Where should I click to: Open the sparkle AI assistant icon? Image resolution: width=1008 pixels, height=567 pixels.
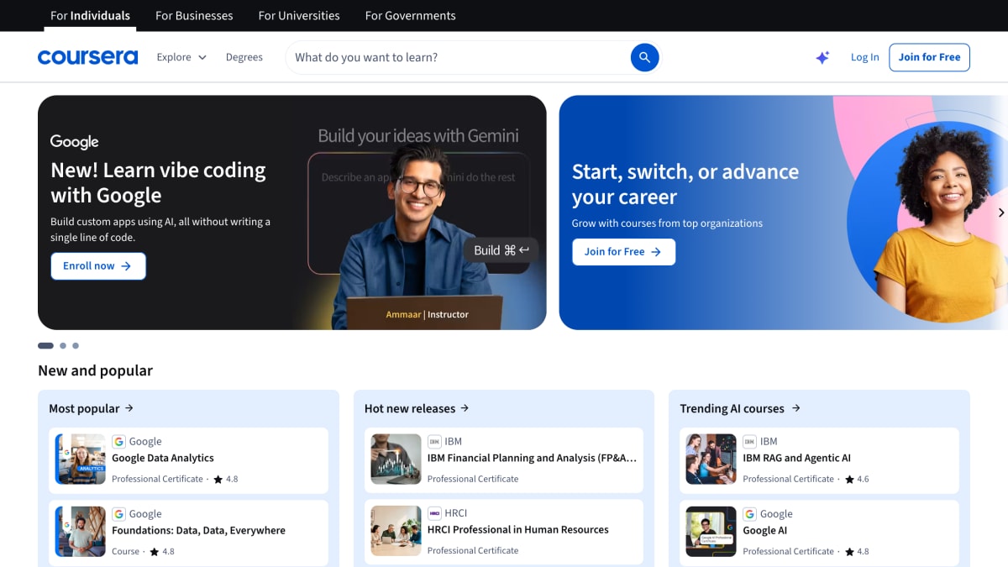pyautogui.click(x=822, y=57)
